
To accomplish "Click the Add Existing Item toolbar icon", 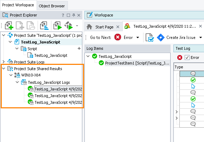I will [x=31, y=26].
